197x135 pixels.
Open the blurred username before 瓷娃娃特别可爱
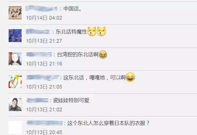(x=37, y=100)
